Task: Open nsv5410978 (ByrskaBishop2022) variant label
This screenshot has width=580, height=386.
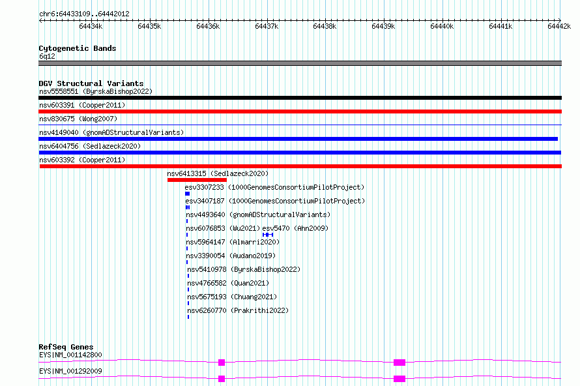Action: coord(244,269)
